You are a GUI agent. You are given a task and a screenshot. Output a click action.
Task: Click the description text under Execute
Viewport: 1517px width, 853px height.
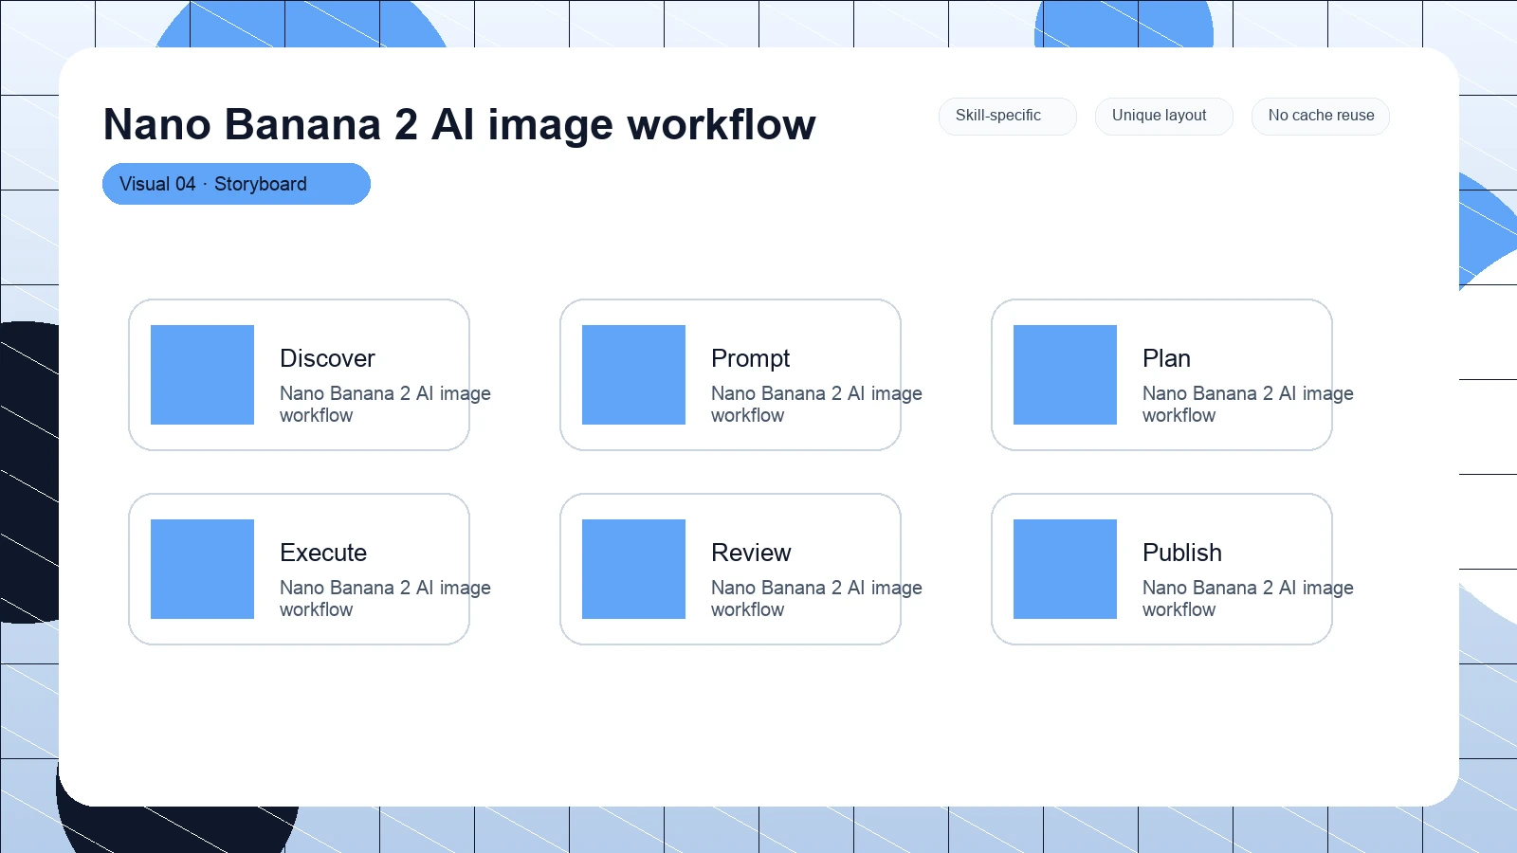point(385,598)
